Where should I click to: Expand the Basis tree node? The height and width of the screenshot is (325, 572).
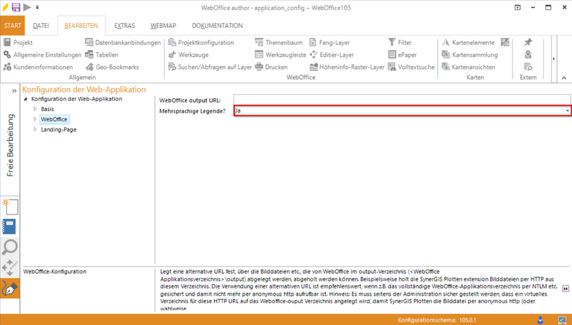pos(35,109)
